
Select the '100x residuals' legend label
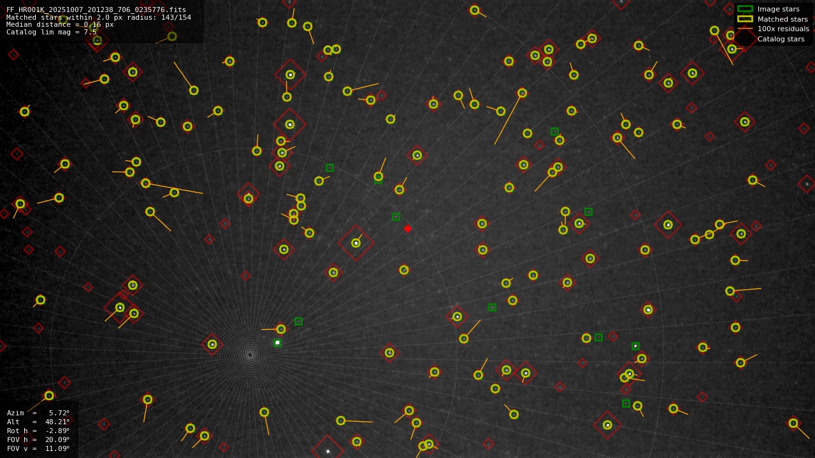783,29
